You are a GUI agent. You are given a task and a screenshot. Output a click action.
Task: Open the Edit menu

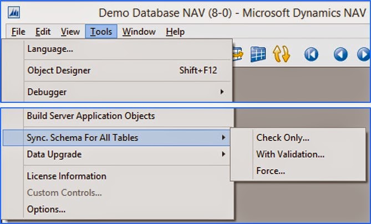tap(43, 32)
